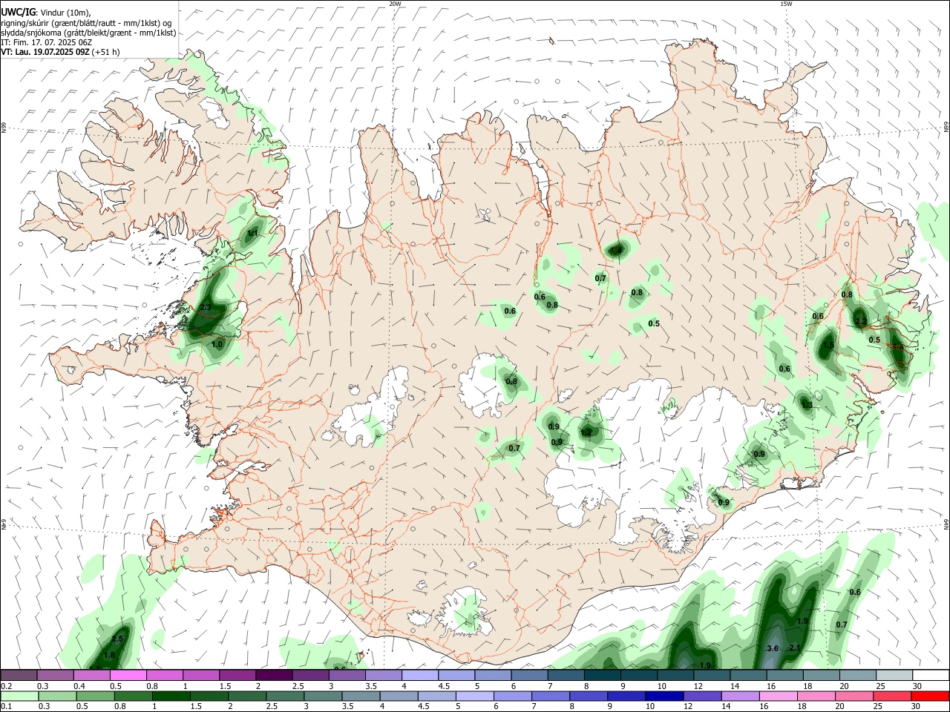
Task: Click the pale grey 25 swatch in top row
Action: (x=893, y=676)
